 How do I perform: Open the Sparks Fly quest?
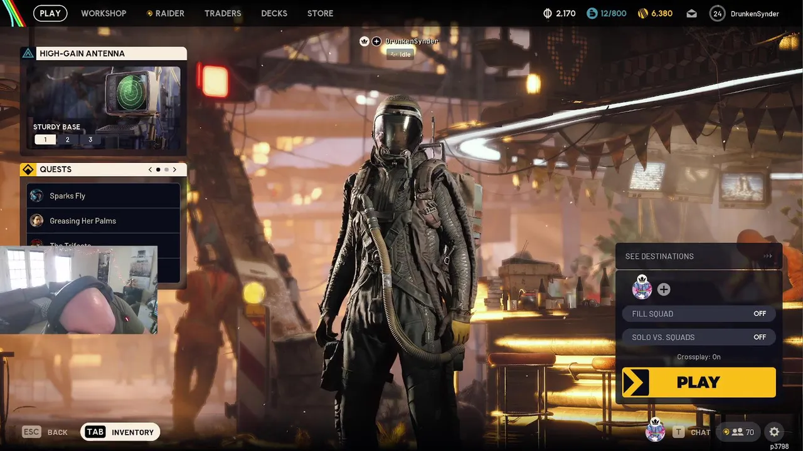point(104,195)
